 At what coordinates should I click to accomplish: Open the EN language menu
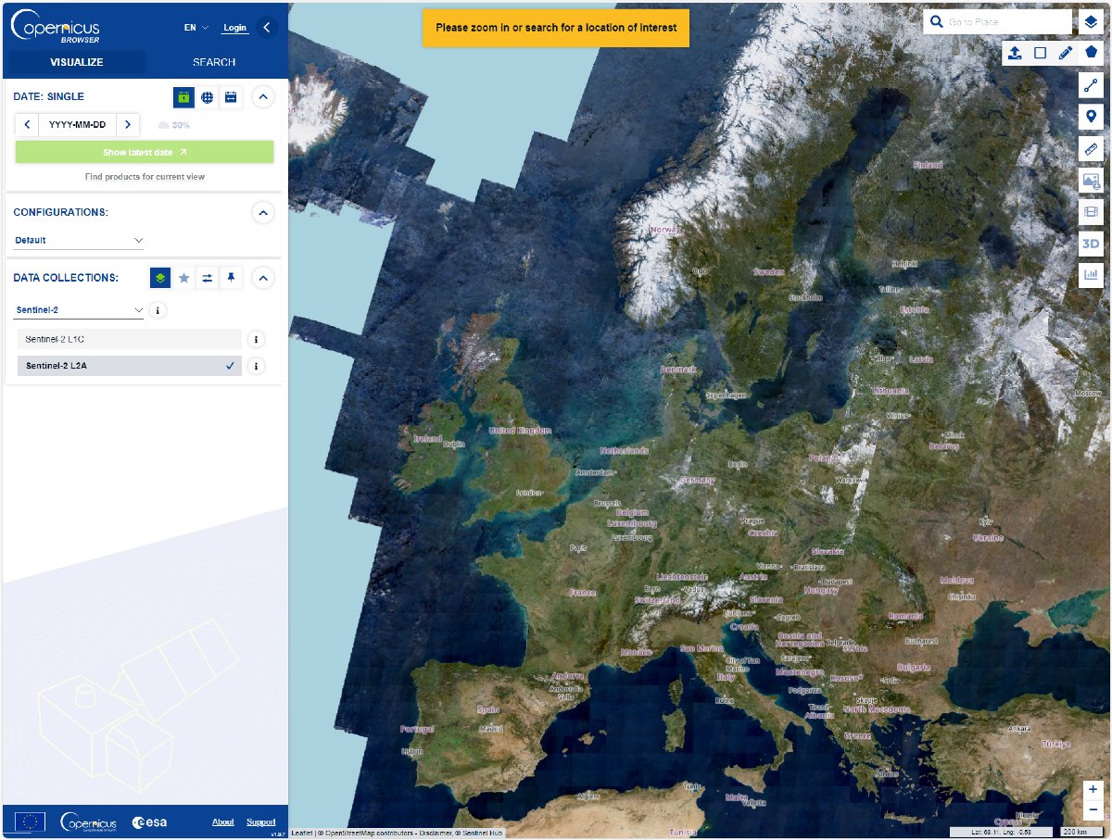194,27
